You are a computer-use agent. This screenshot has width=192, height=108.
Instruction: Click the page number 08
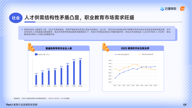(x=185, y=104)
